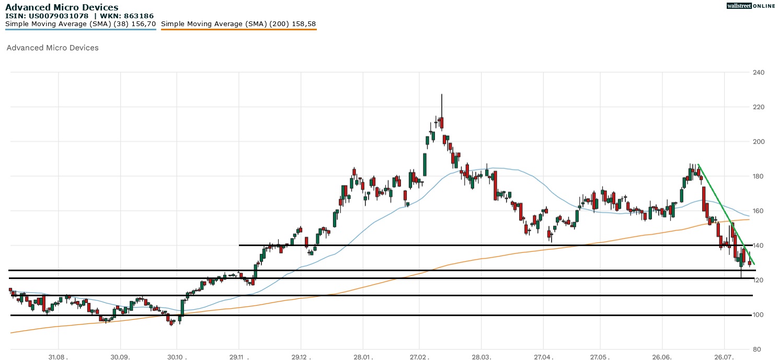
Task: Click the Advanced Micro Devices bold title
Action: [62, 7]
